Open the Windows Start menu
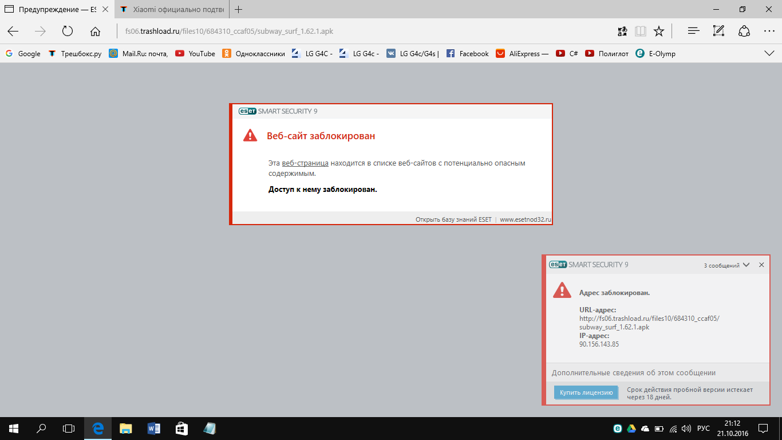 point(14,428)
